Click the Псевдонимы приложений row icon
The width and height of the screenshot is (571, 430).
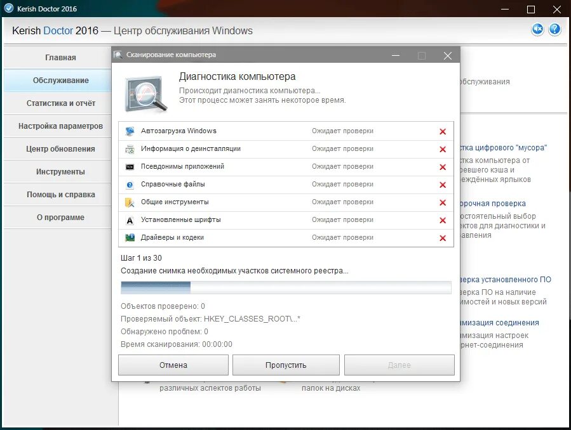[130, 167]
